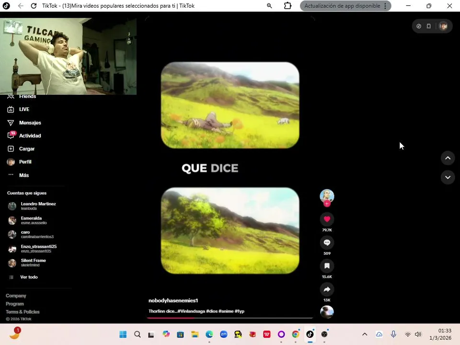
Task: Open the volume control in tray
Action: pos(418,334)
